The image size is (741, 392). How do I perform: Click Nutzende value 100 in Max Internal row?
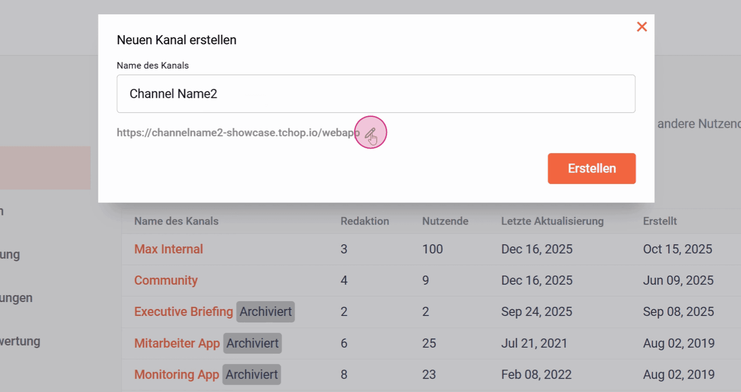pyautogui.click(x=433, y=249)
